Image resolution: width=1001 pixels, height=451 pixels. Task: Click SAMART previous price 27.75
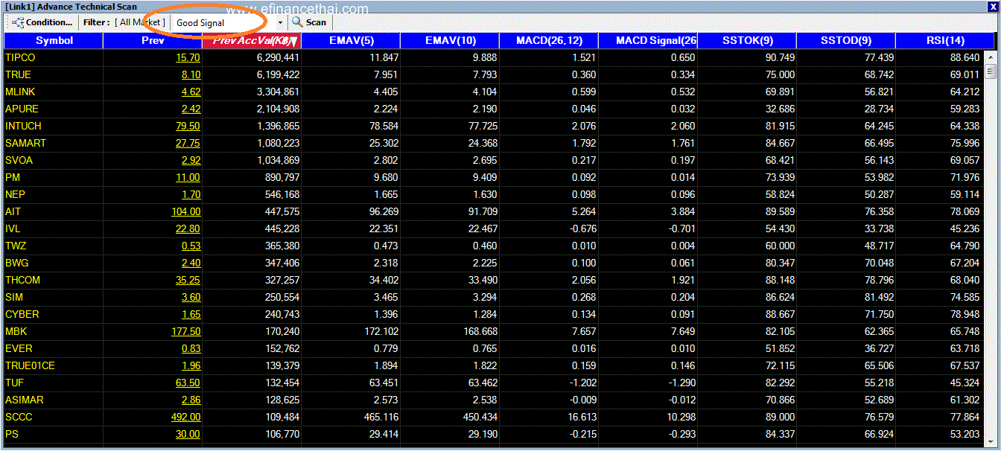pyautogui.click(x=188, y=143)
